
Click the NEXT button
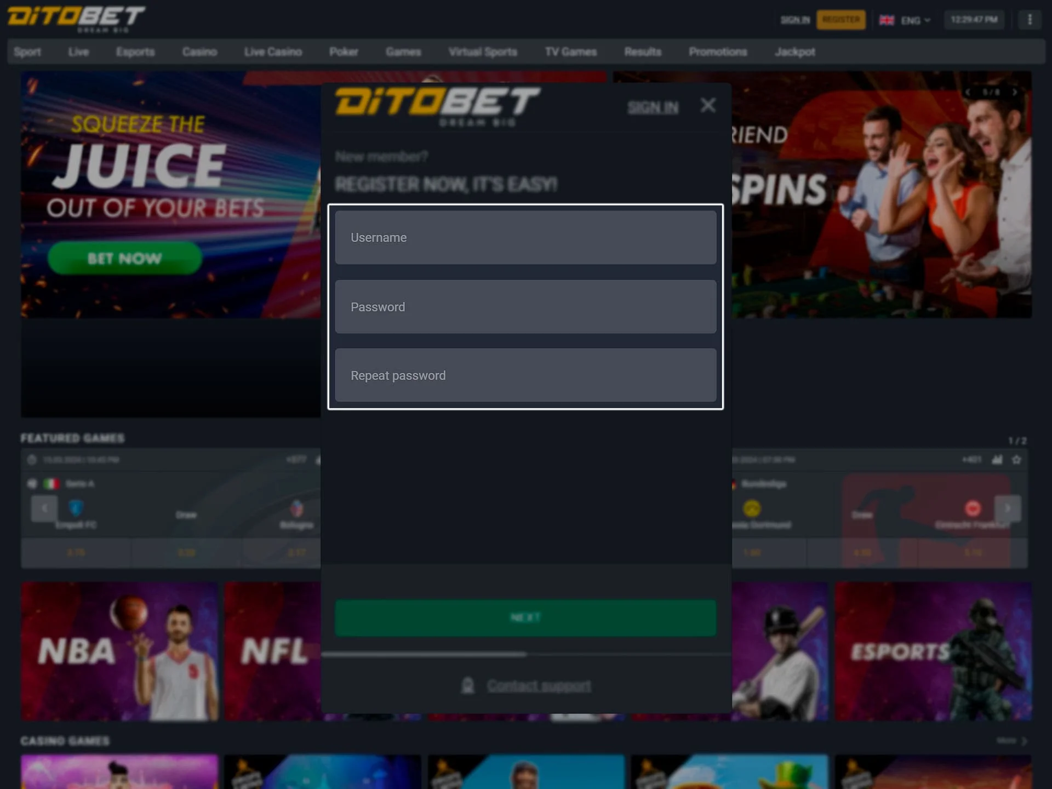tap(526, 618)
